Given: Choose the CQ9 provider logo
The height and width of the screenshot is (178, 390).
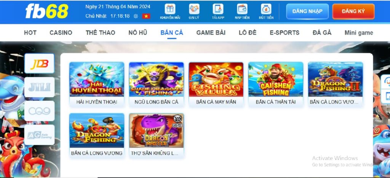Looking at the screenshot, I should pyautogui.click(x=39, y=111).
